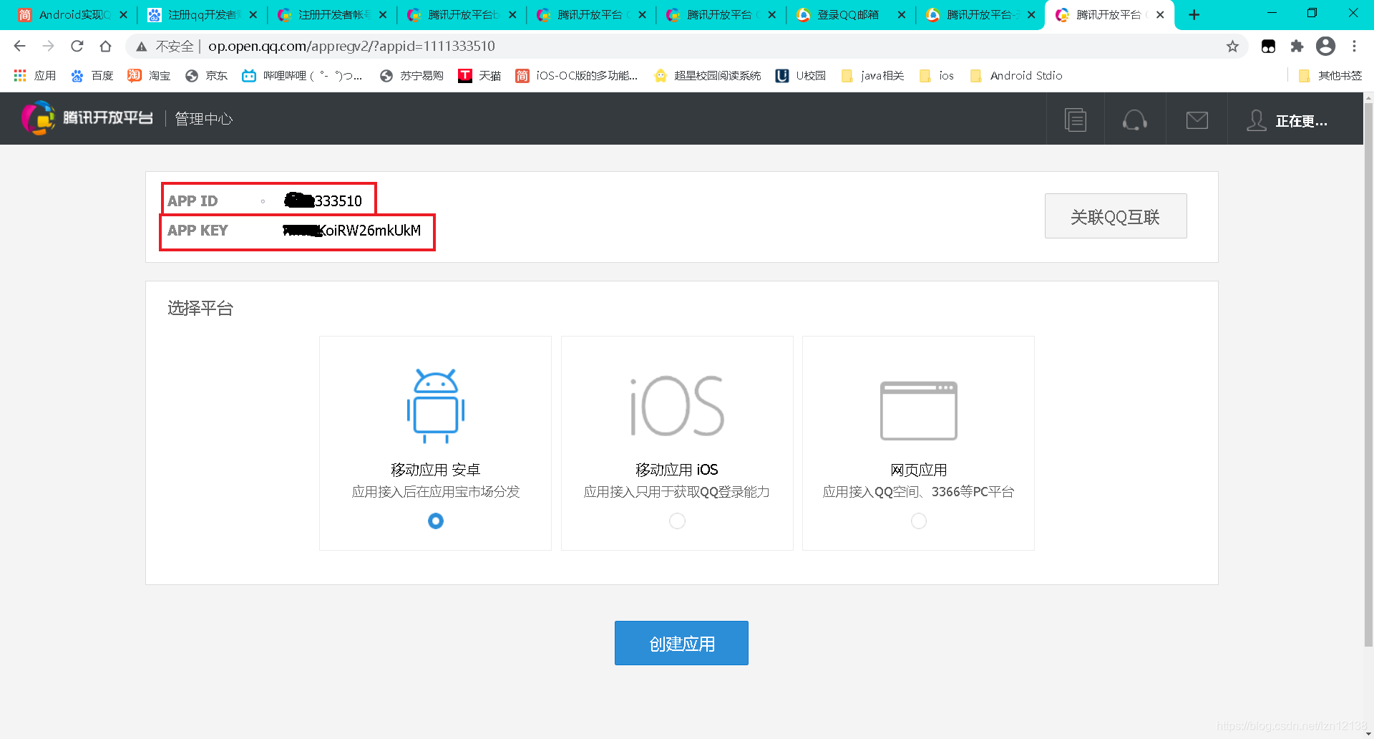Open a new browser tab with plus

tap(1194, 14)
